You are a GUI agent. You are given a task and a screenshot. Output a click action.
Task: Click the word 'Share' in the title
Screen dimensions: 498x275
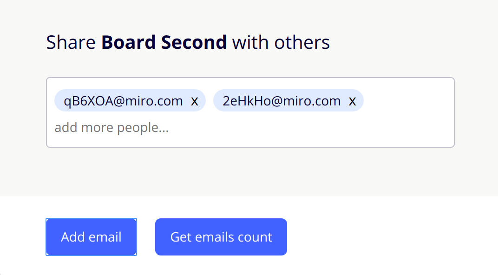coord(71,42)
